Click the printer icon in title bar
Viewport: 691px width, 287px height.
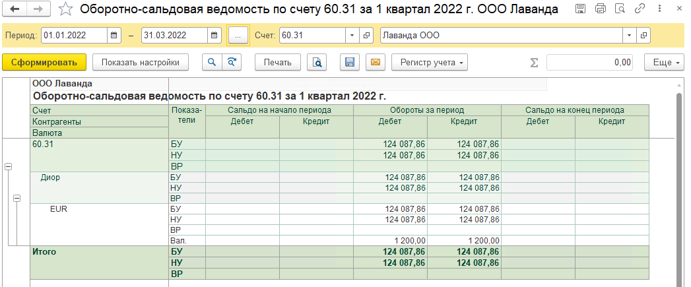pyautogui.click(x=600, y=9)
